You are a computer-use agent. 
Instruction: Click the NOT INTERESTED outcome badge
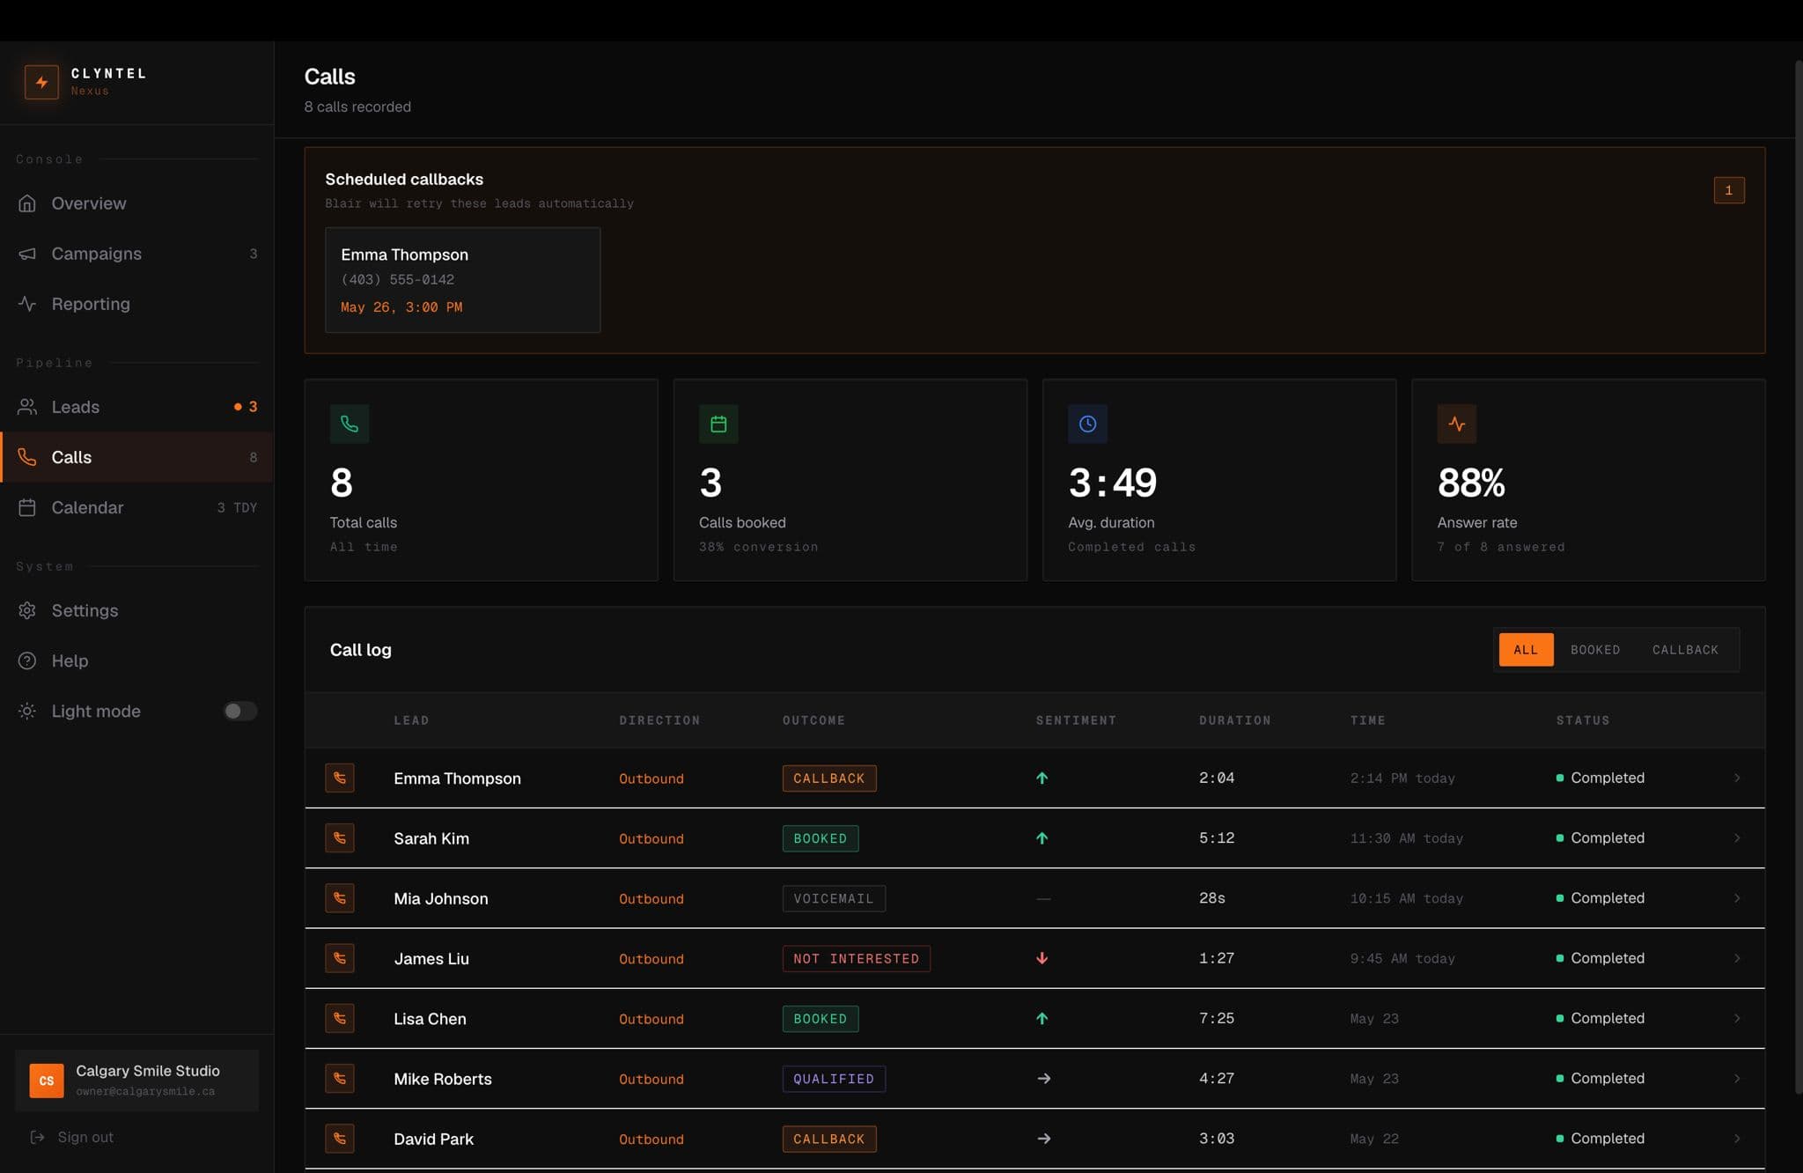[857, 958]
